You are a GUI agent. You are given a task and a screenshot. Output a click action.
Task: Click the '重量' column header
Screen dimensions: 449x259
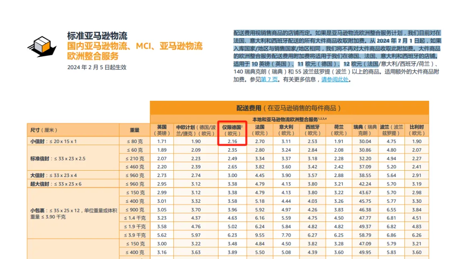click(x=135, y=130)
